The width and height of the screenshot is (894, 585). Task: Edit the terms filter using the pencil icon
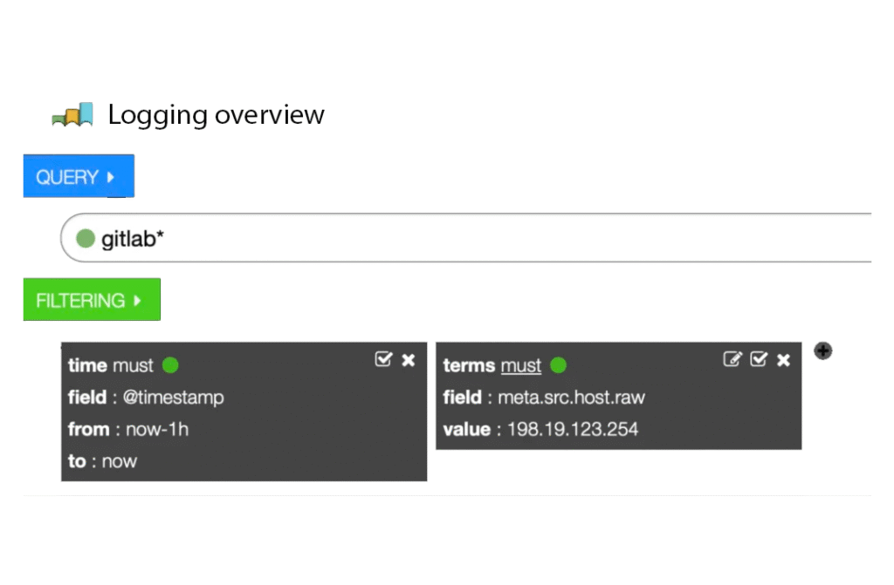click(732, 359)
